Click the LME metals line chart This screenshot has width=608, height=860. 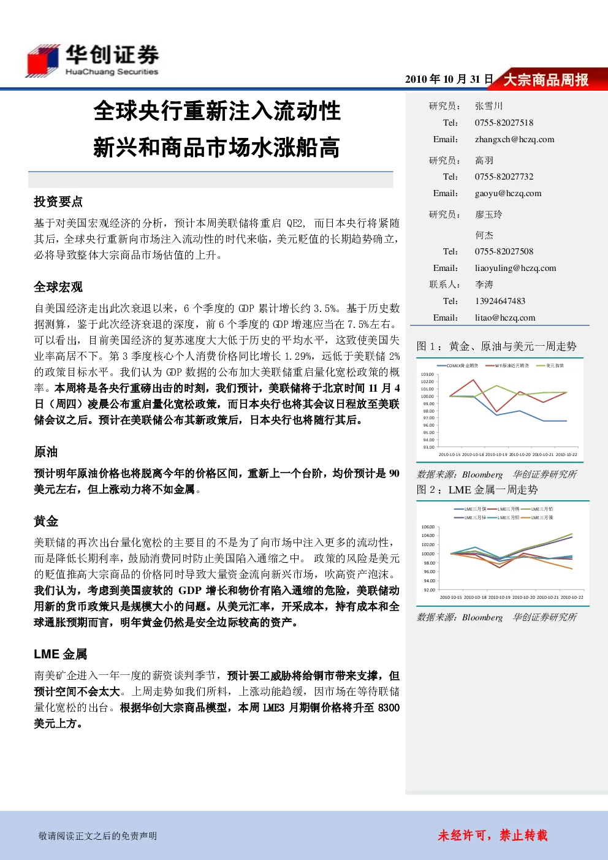pyautogui.click(x=503, y=553)
